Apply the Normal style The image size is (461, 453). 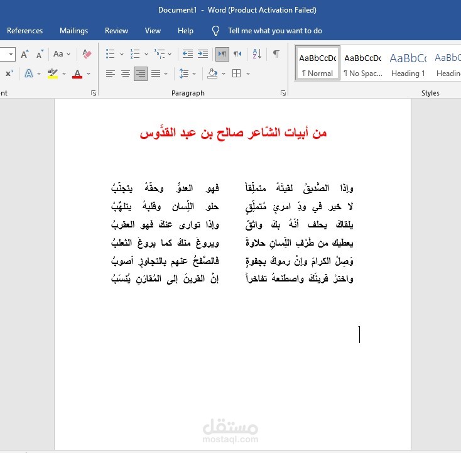click(318, 63)
